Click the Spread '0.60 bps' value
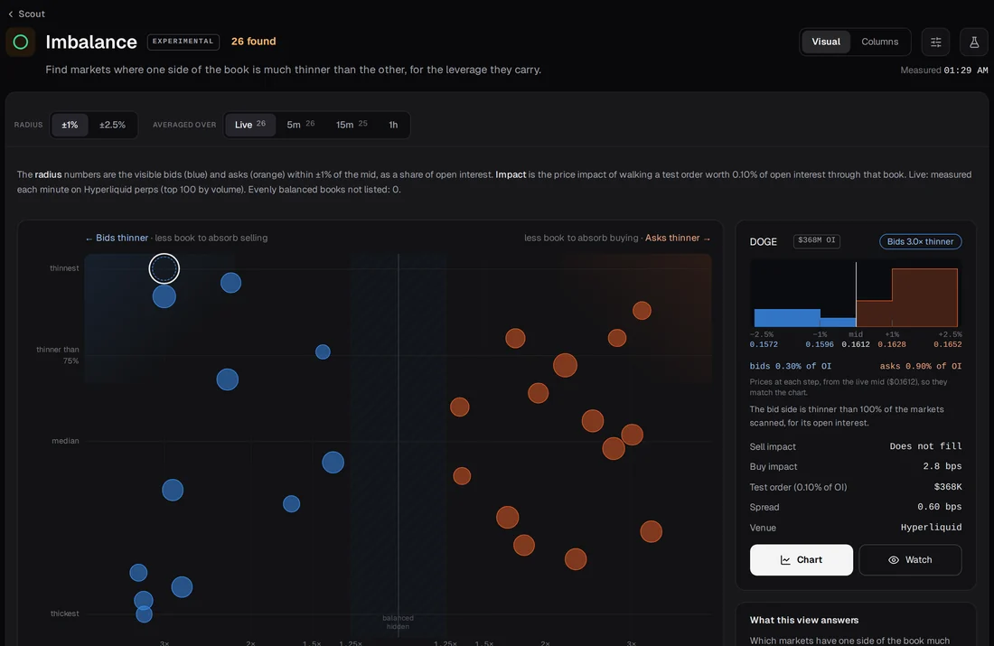Screen dimensions: 994x646 click(x=939, y=507)
